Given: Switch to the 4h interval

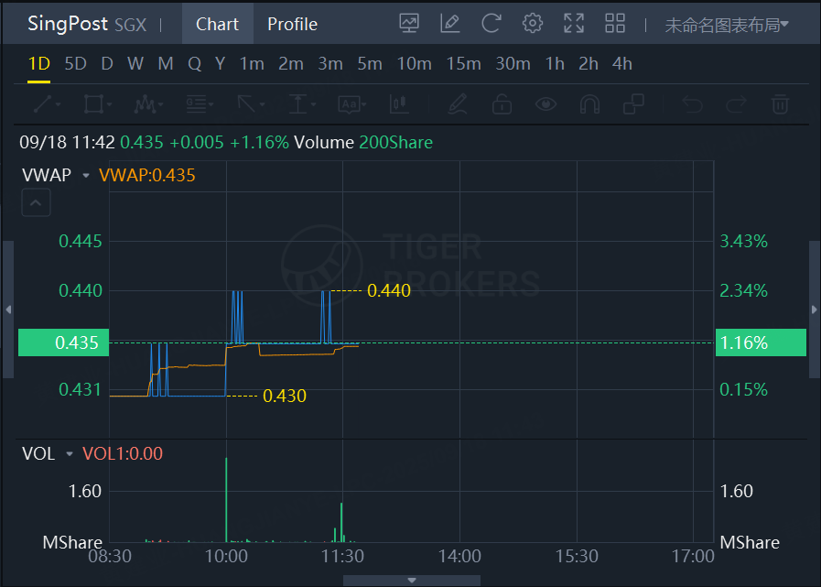Looking at the screenshot, I should [x=622, y=64].
